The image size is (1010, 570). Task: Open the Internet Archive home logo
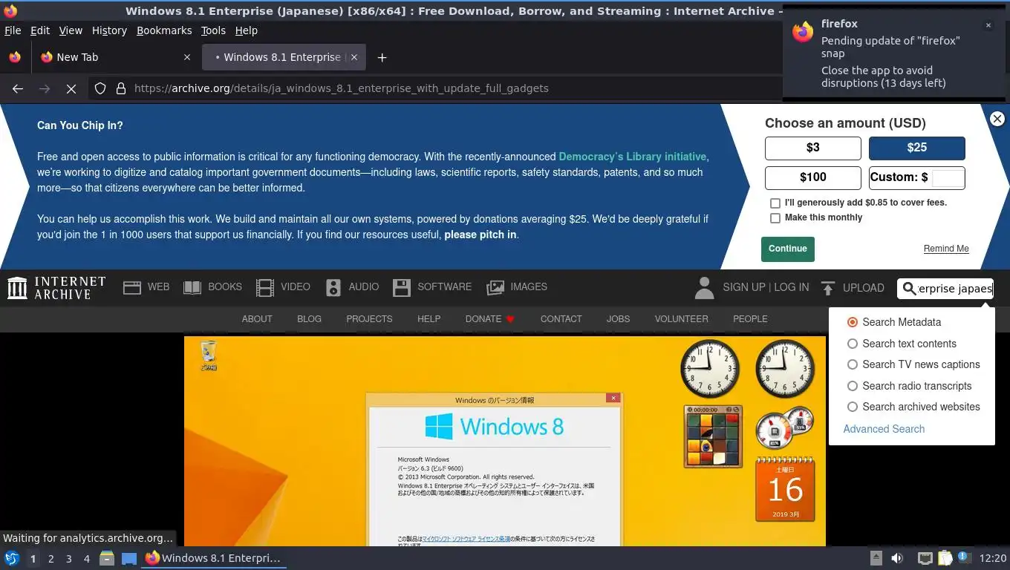56,288
